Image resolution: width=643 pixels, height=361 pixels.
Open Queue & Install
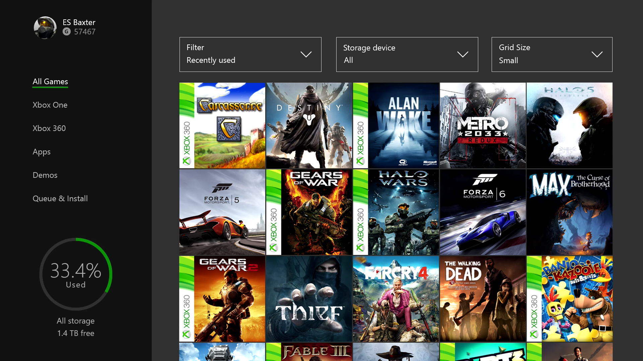tap(60, 199)
